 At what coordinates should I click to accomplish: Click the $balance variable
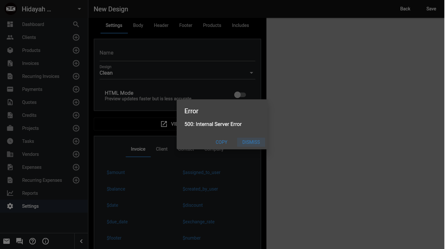tap(116, 189)
